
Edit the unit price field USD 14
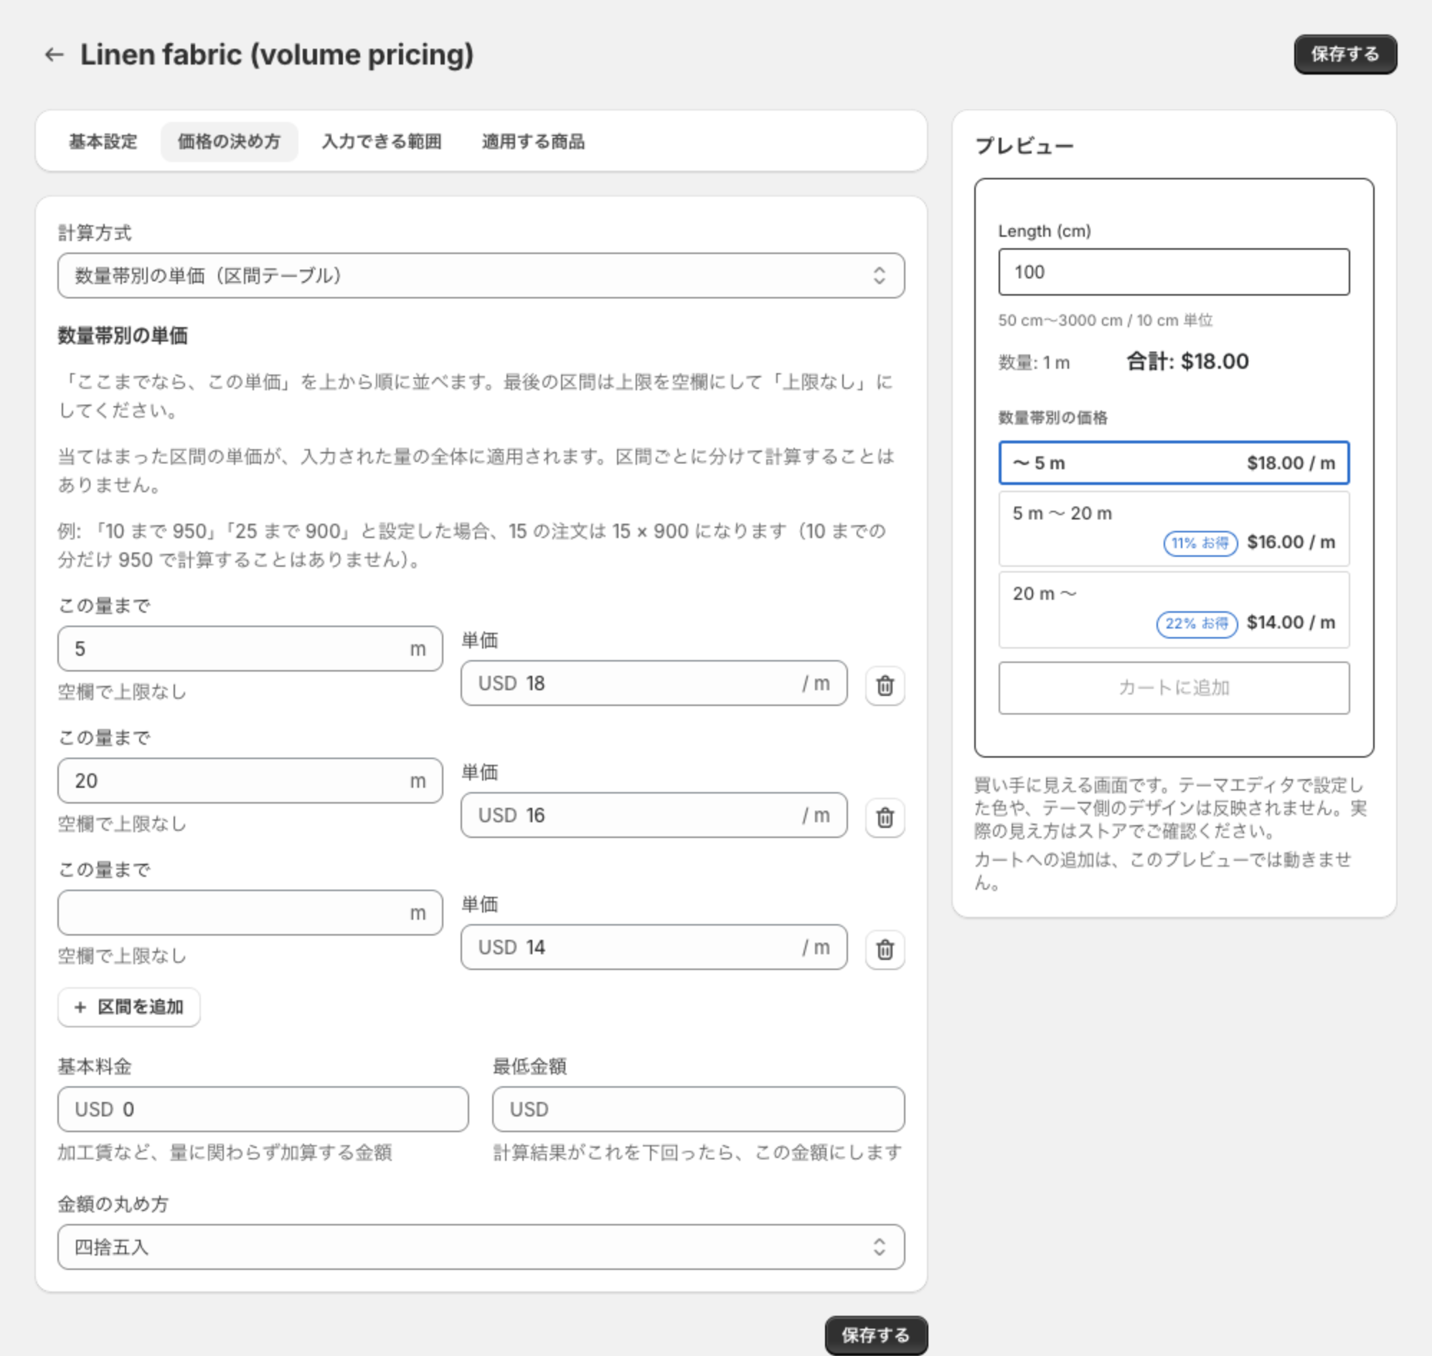tap(654, 947)
